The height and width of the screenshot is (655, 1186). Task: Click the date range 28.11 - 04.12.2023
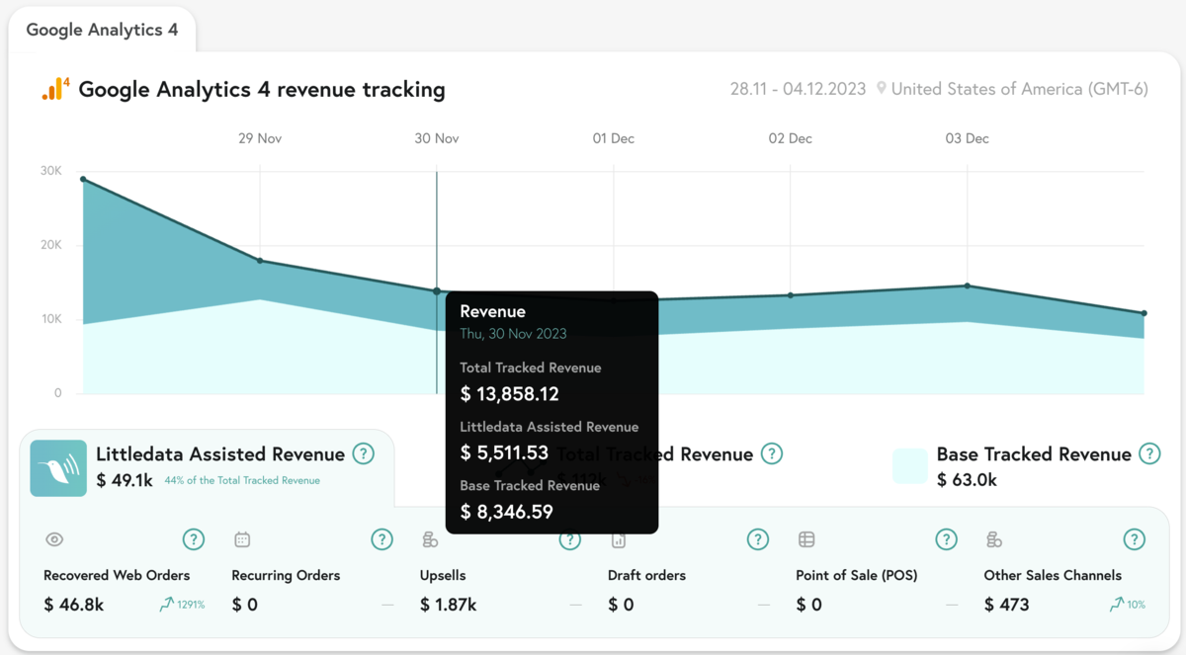tap(798, 89)
